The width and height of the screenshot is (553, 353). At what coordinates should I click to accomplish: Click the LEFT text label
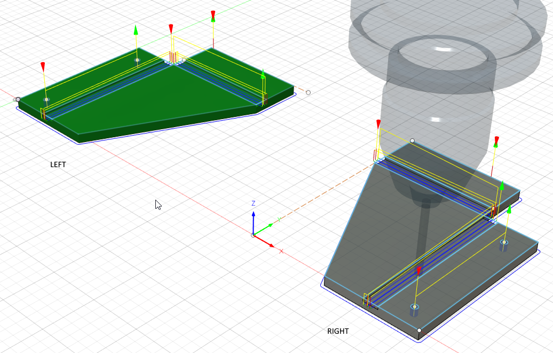click(x=58, y=164)
